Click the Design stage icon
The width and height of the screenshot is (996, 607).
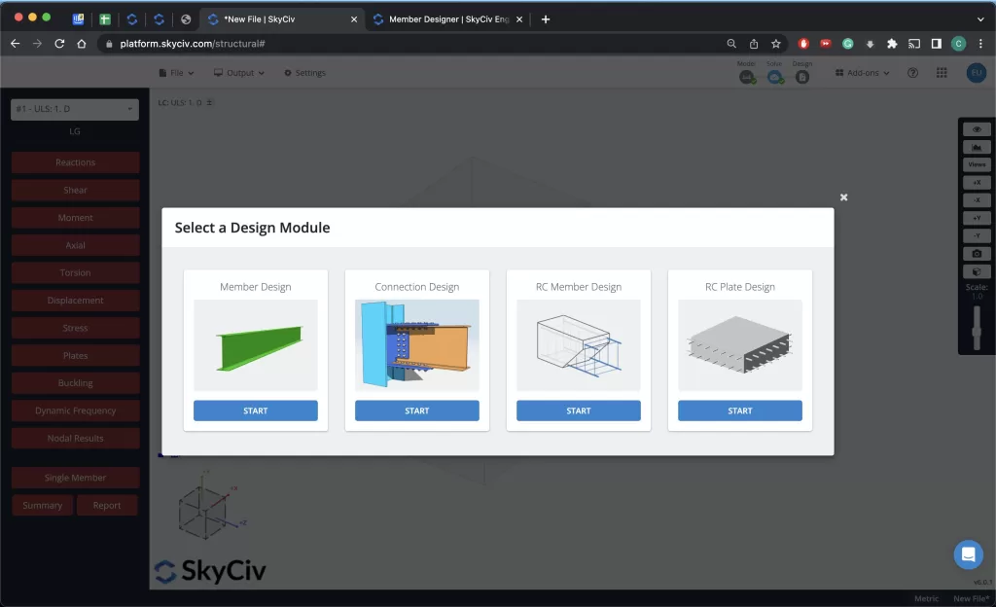(x=802, y=77)
